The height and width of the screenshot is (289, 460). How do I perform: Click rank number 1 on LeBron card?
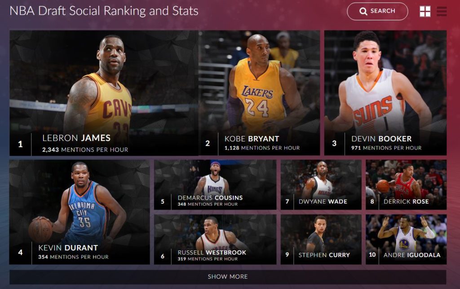[20, 144]
